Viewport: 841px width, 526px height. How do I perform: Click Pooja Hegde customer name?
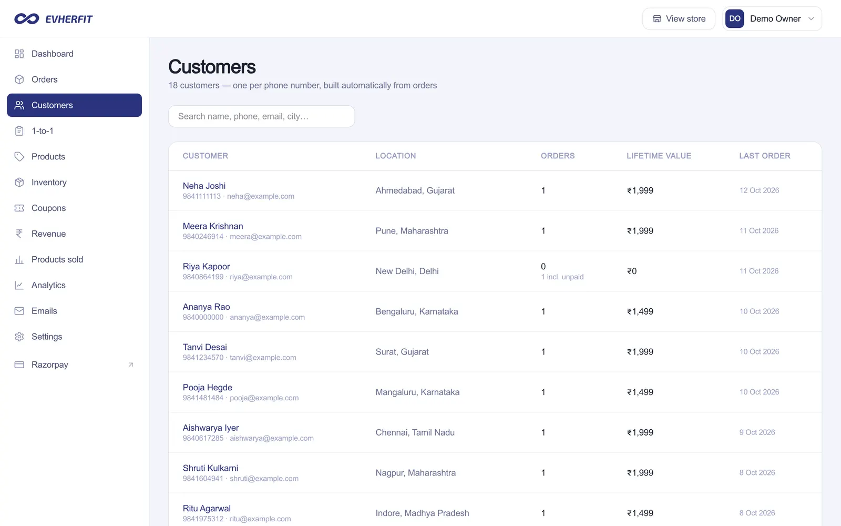tap(207, 388)
